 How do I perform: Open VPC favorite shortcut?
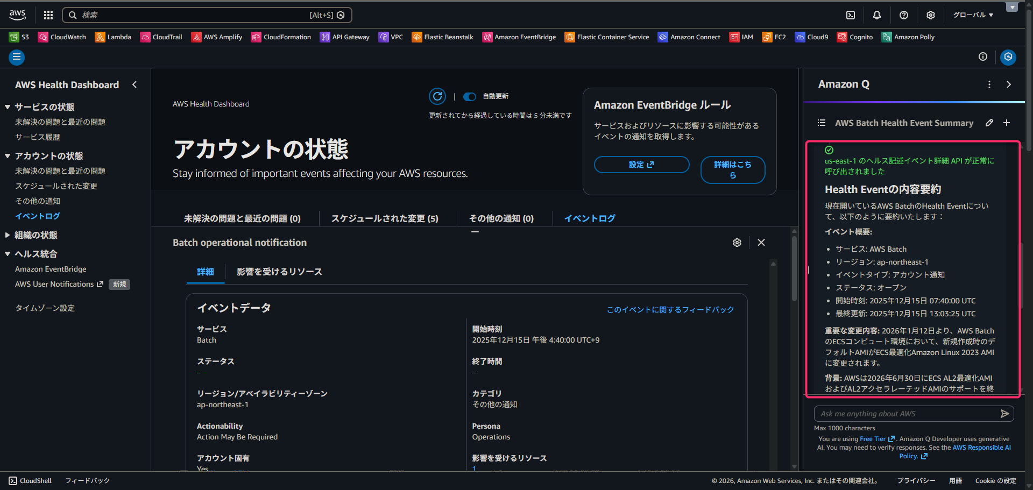[x=391, y=37]
